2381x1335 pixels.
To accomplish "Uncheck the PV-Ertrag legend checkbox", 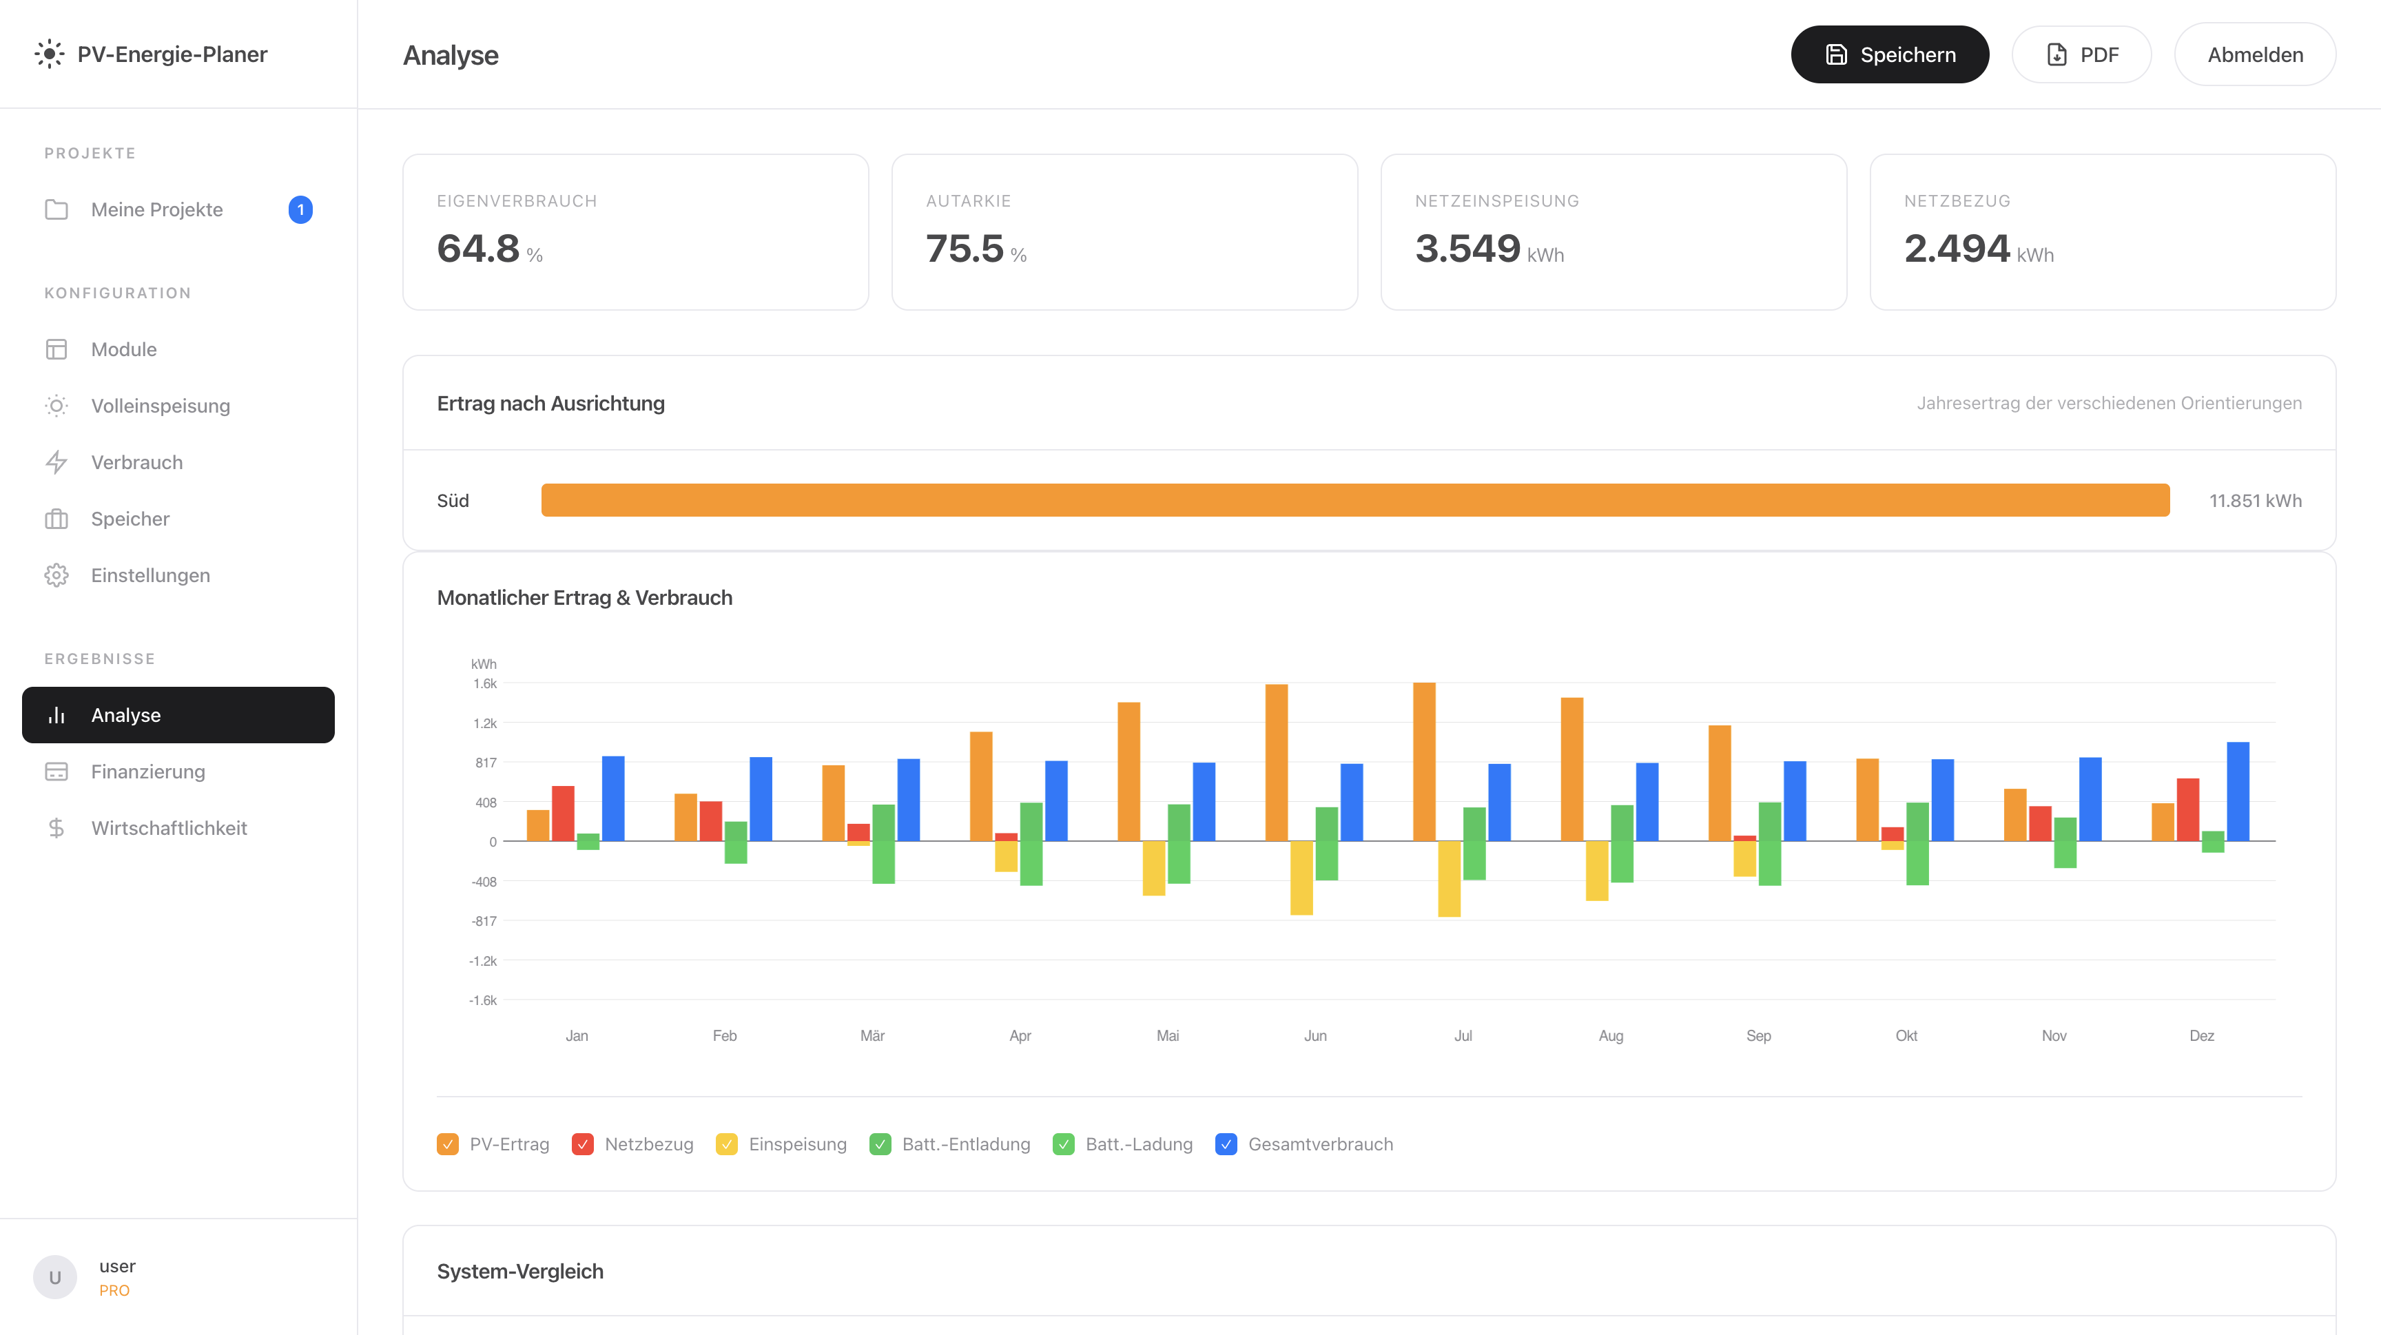I will click(x=449, y=1143).
